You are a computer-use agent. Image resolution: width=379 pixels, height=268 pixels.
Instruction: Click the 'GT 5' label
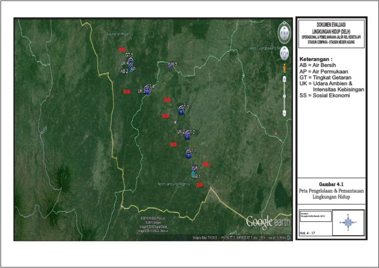(129, 56)
